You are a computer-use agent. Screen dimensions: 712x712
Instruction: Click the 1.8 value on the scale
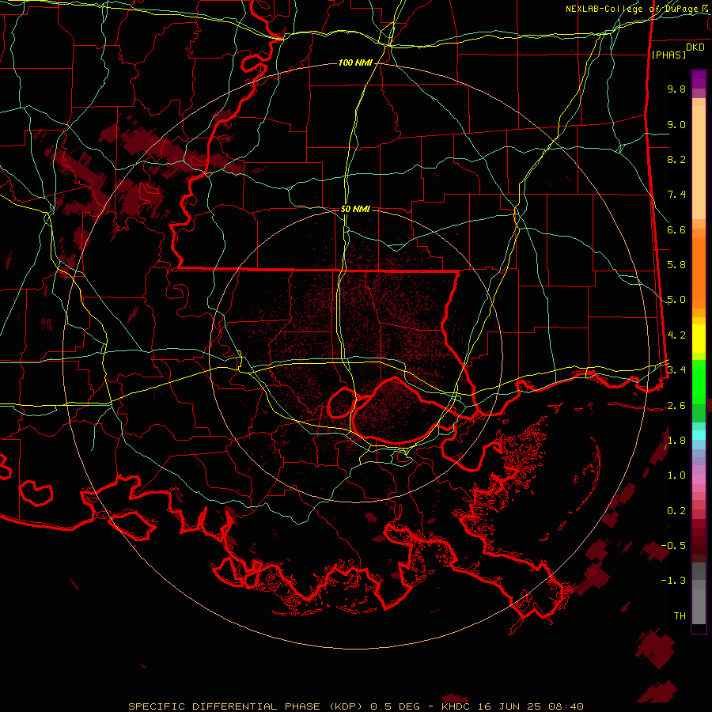click(676, 441)
